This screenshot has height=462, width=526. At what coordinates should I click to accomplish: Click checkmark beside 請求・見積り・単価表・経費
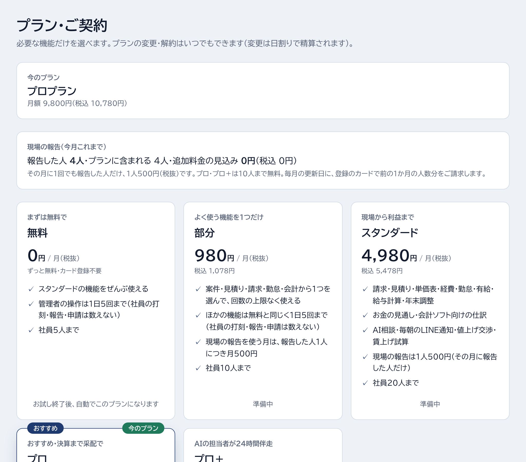tap(365, 289)
